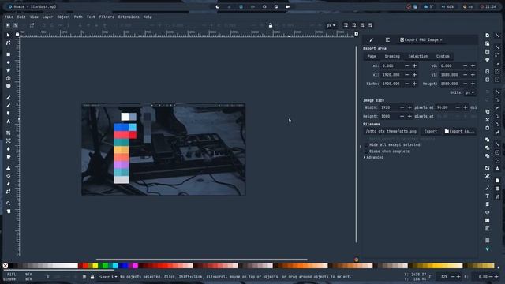Increase x0 value with plus
Image resolution: width=505 pixels, height=284 pixels.
coord(414,65)
